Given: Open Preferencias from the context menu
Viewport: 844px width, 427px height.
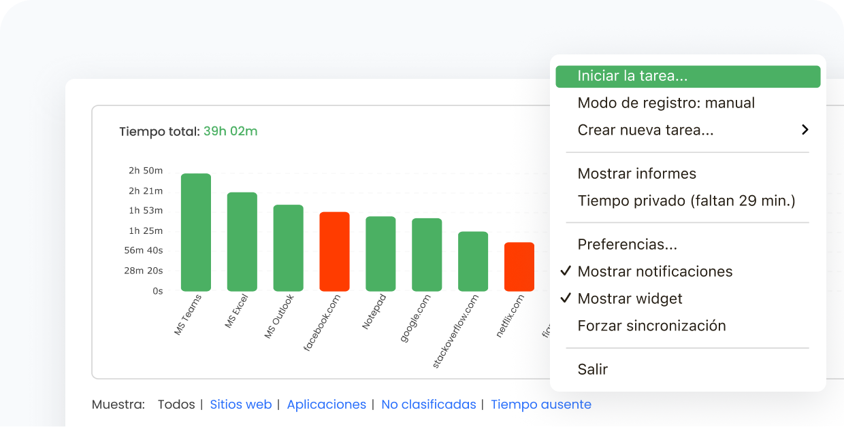Looking at the screenshot, I should [x=627, y=245].
